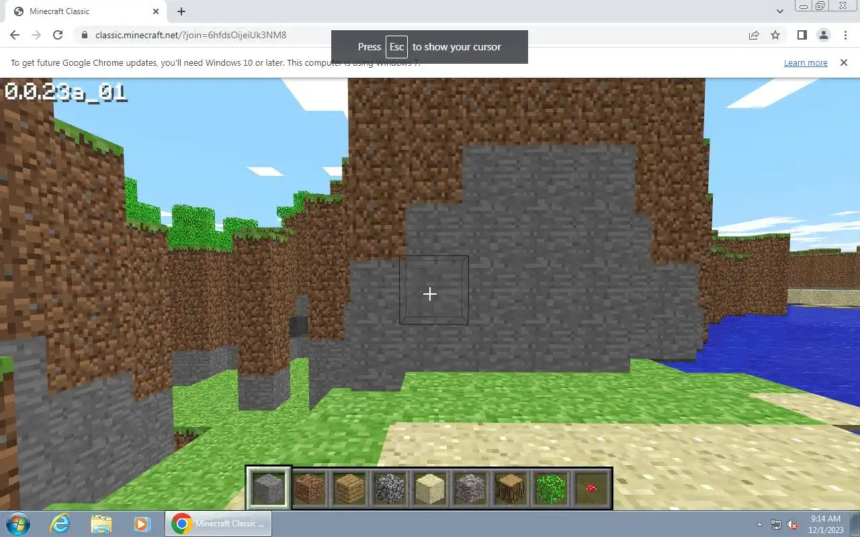
Task: Open a new browser tab
Action: [181, 11]
